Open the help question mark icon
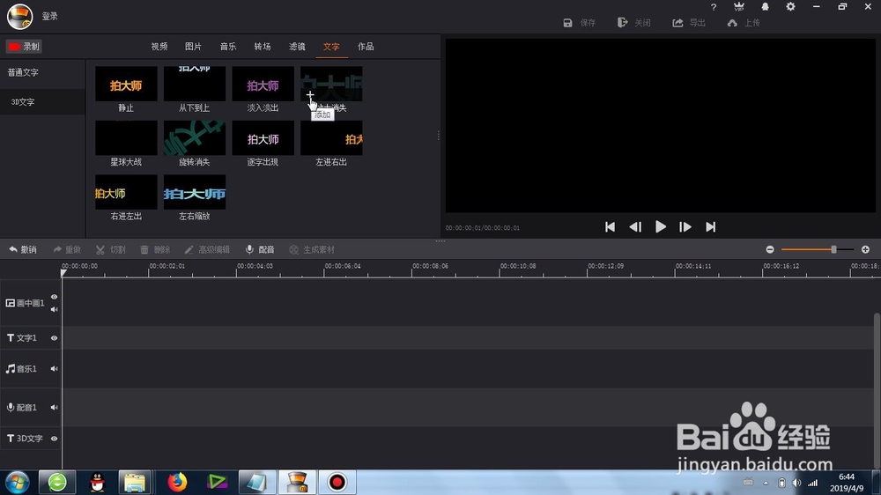Image resolution: width=881 pixels, height=495 pixels. (714, 7)
